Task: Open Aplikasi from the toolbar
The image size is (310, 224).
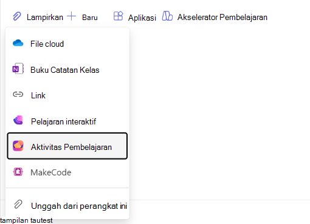Action: 135,17
